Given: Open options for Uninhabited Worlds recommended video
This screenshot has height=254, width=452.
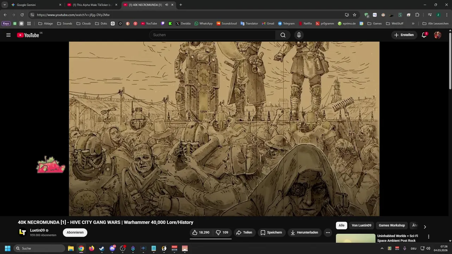Looking at the screenshot, I should pos(428,237).
